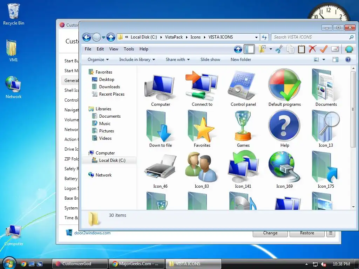Image resolution: width=359 pixels, height=269 pixels.
Task: Open the Share with dropdown
Action: 178,60
